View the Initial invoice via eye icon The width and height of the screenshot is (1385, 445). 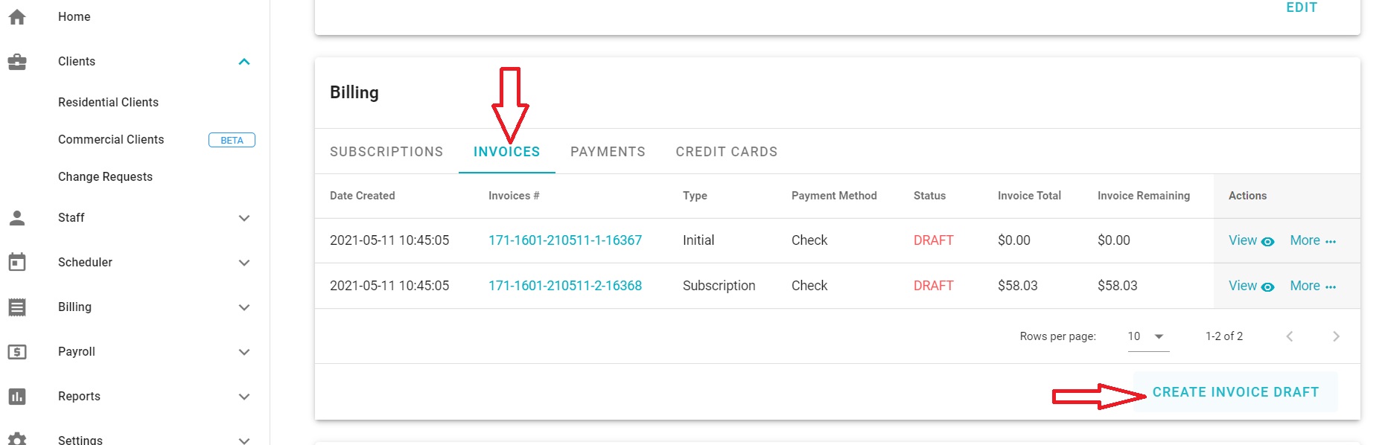point(1267,241)
